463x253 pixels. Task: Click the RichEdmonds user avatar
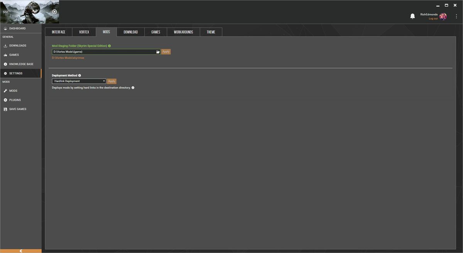pyautogui.click(x=443, y=16)
